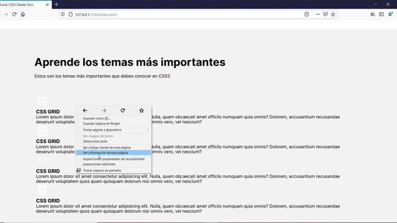Click the fourth CSS GRID heading
Viewport: 397px width, 223px height.
tap(48, 201)
